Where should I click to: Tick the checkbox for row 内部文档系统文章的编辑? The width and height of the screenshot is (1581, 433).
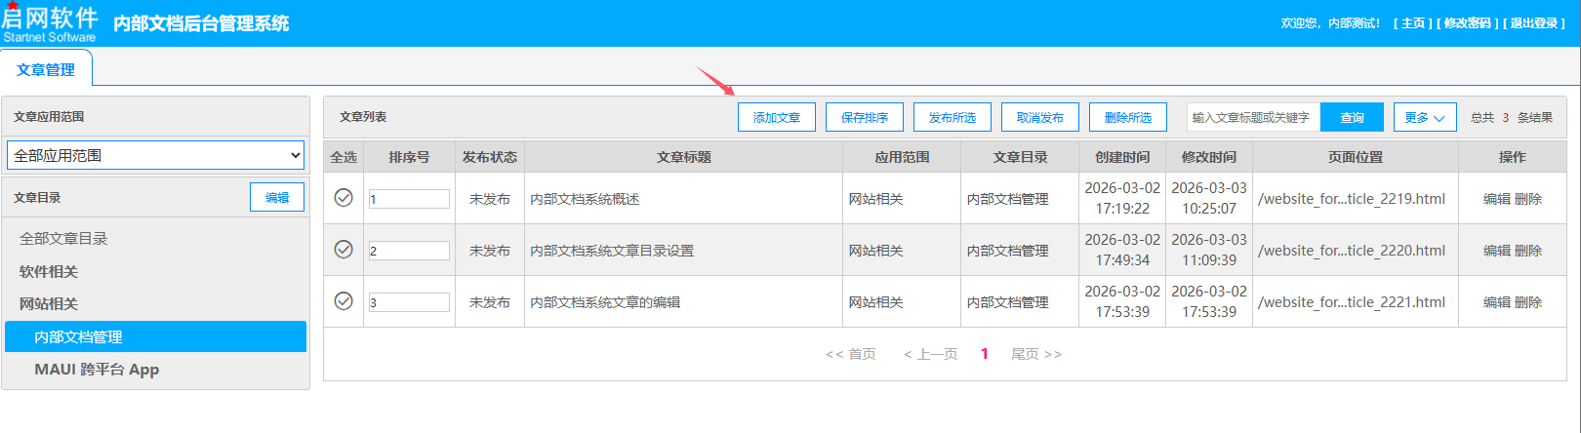(344, 300)
